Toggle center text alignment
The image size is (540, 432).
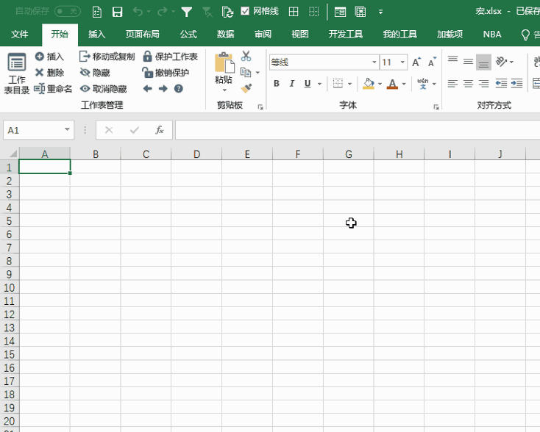pyautogui.click(x=468, y=83)
